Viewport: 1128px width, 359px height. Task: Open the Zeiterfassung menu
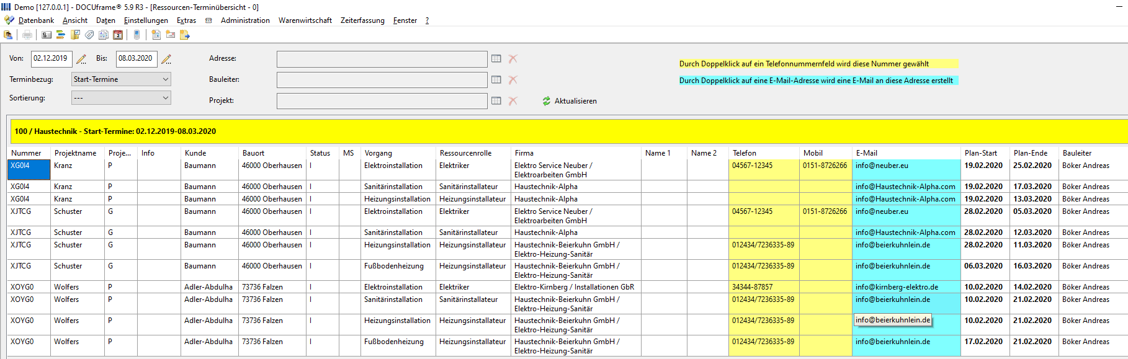tap(362, 20)
